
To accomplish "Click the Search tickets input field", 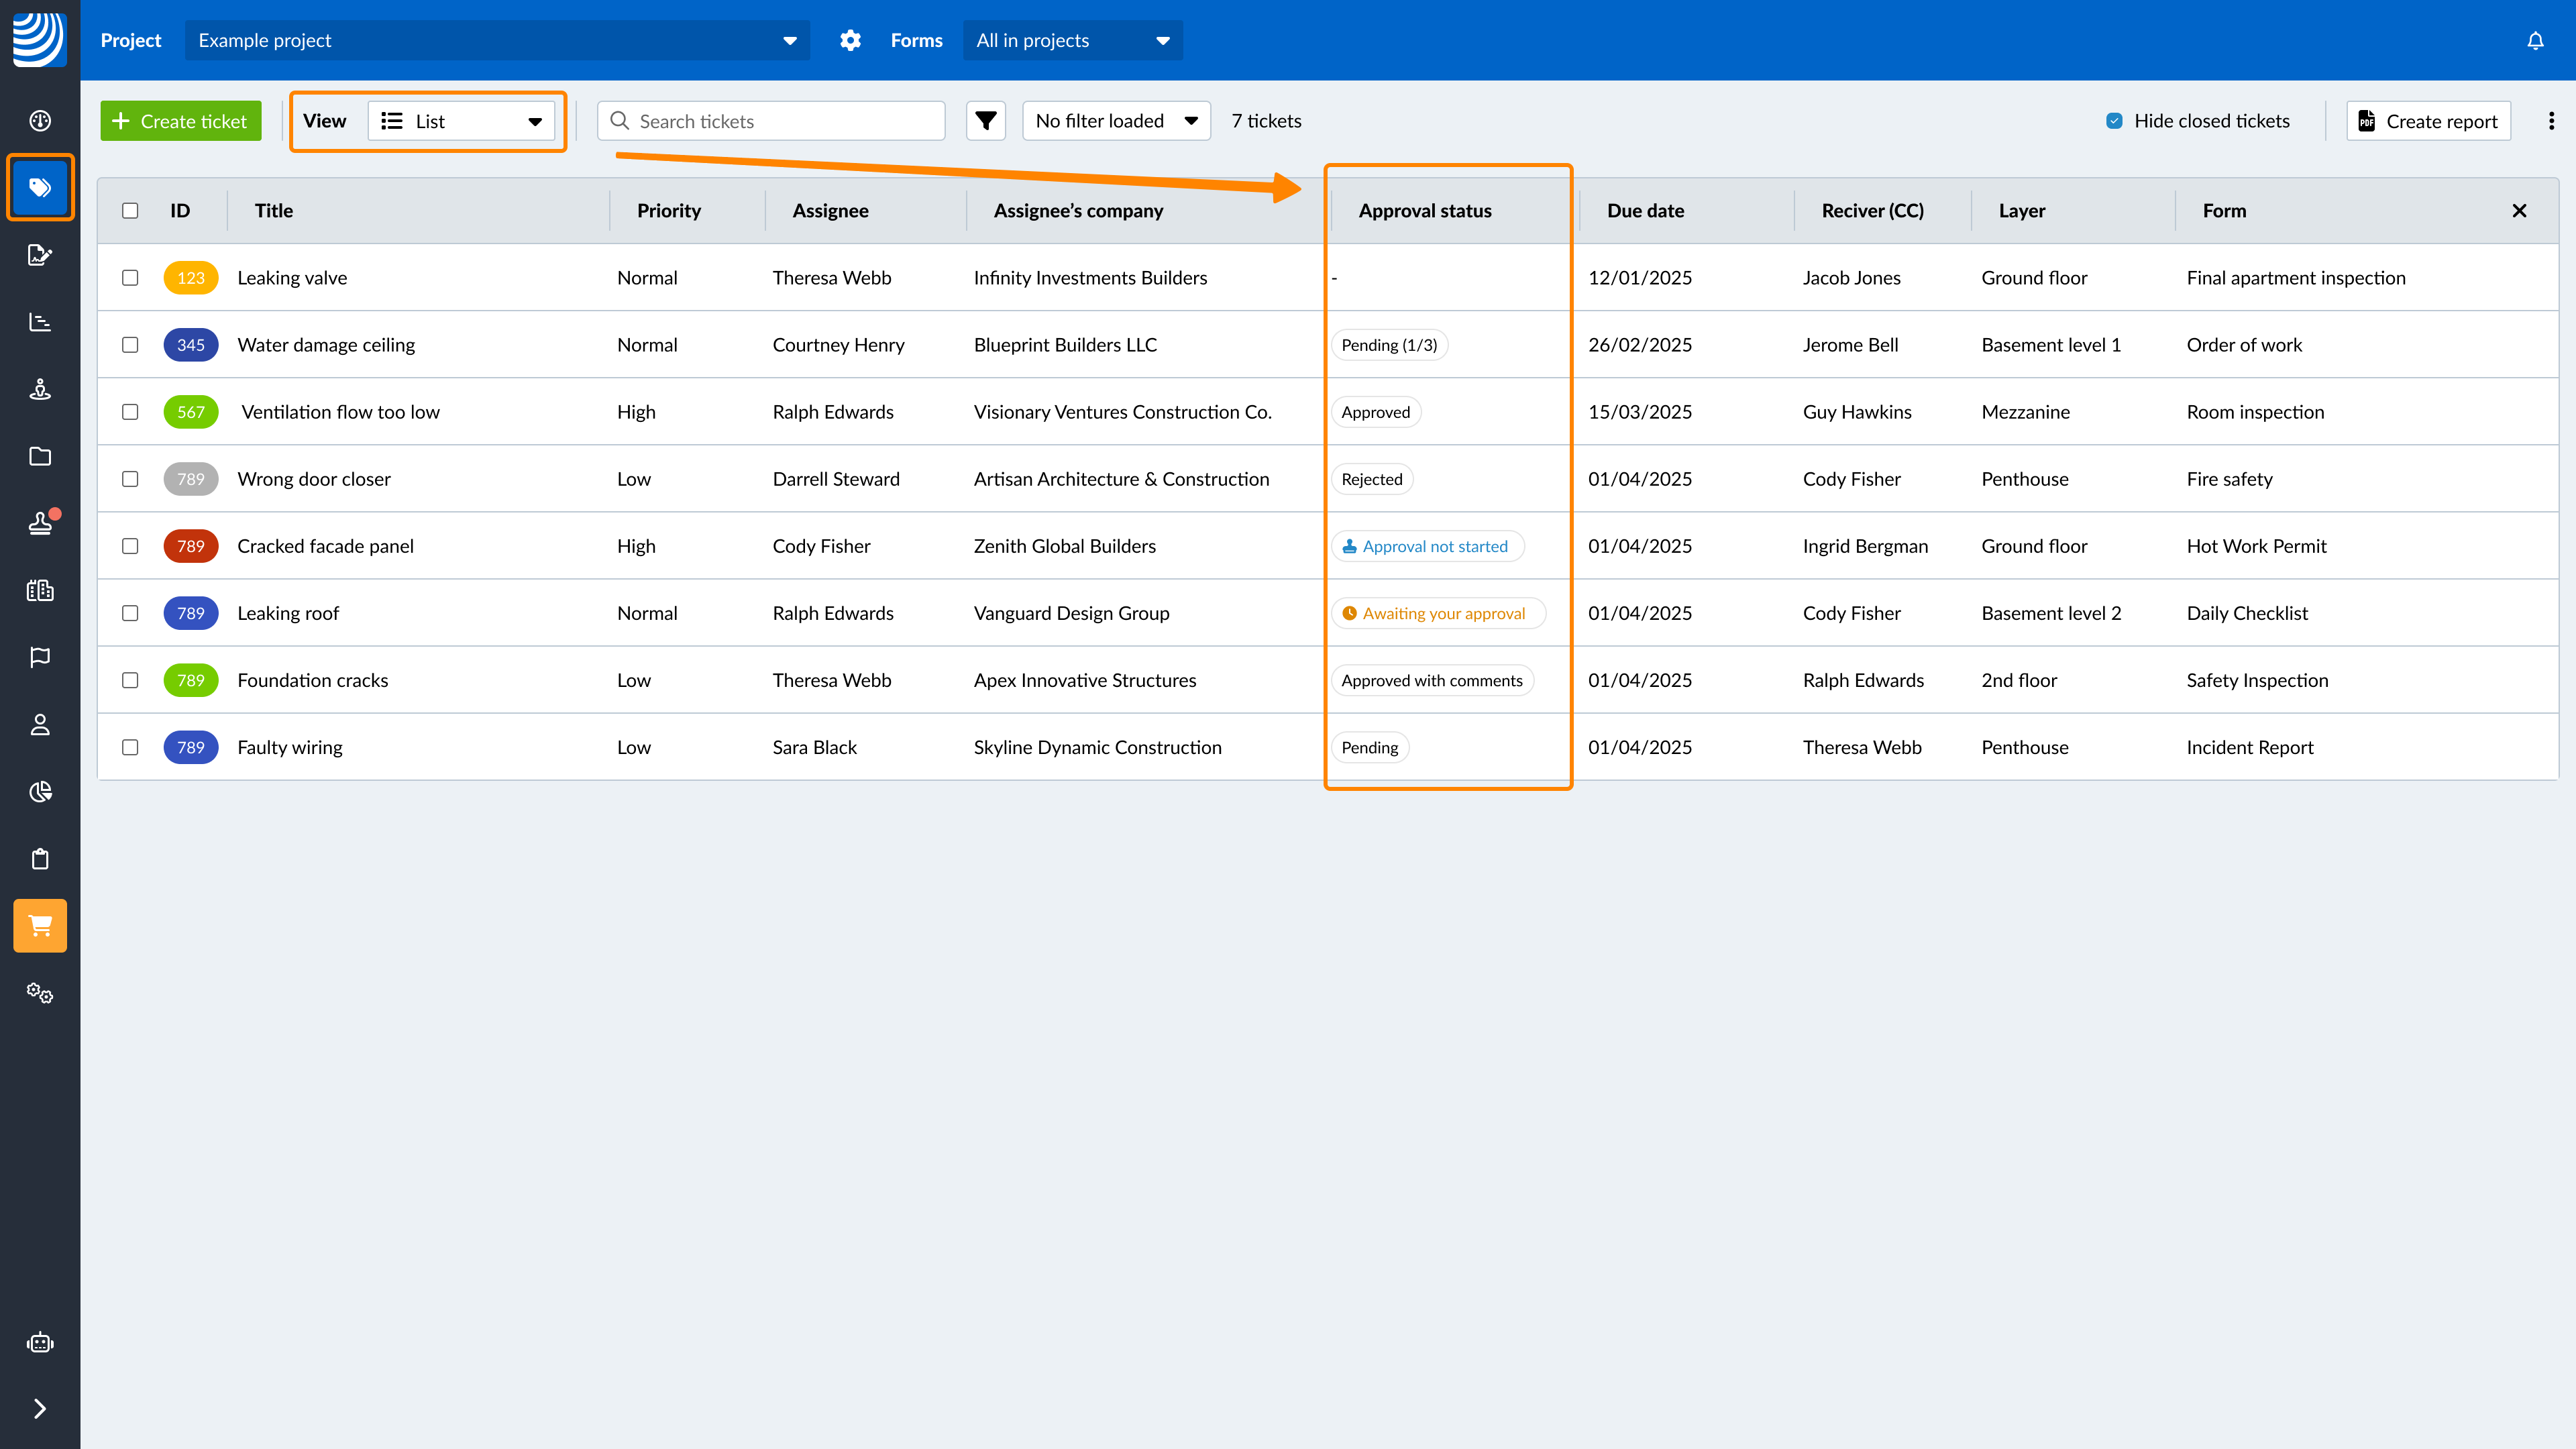I will pyautogui.click(x=771, y=121).
